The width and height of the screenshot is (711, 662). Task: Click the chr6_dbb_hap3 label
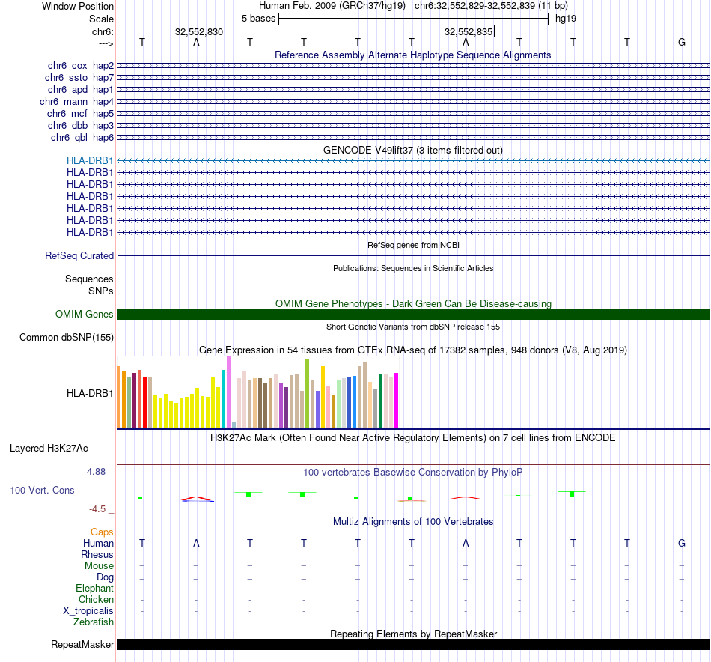81,125
